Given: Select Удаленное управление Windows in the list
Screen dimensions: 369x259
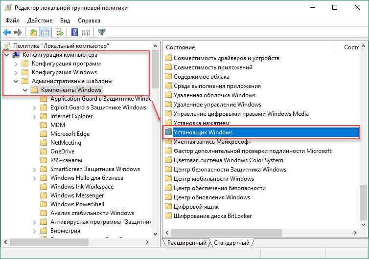Looking at the screenshot, I should 217,105.
